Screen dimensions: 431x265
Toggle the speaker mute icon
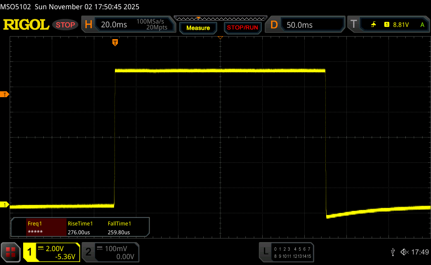point(404,252)
